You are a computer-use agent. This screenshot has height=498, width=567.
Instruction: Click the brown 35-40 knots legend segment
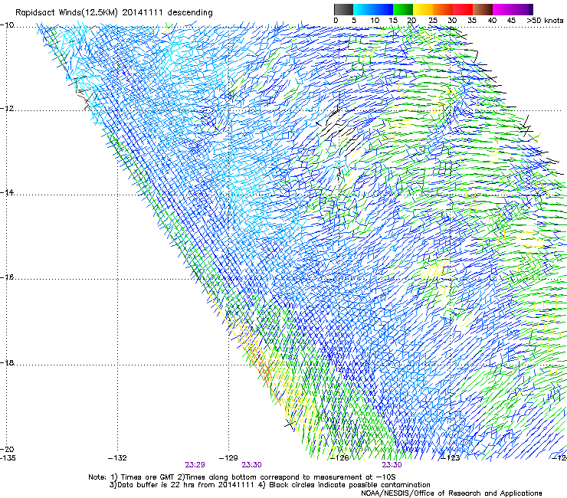[x=483, y=9]
